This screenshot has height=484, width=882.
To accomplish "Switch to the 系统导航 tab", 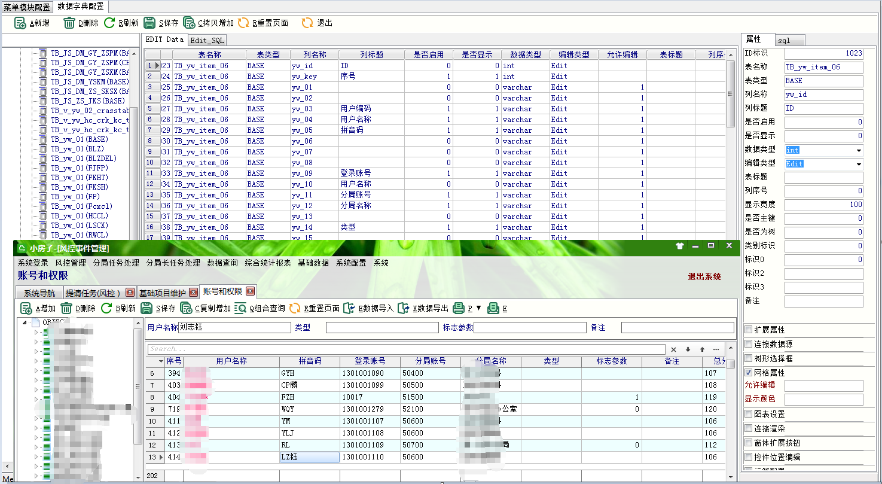I will (39, 293).
